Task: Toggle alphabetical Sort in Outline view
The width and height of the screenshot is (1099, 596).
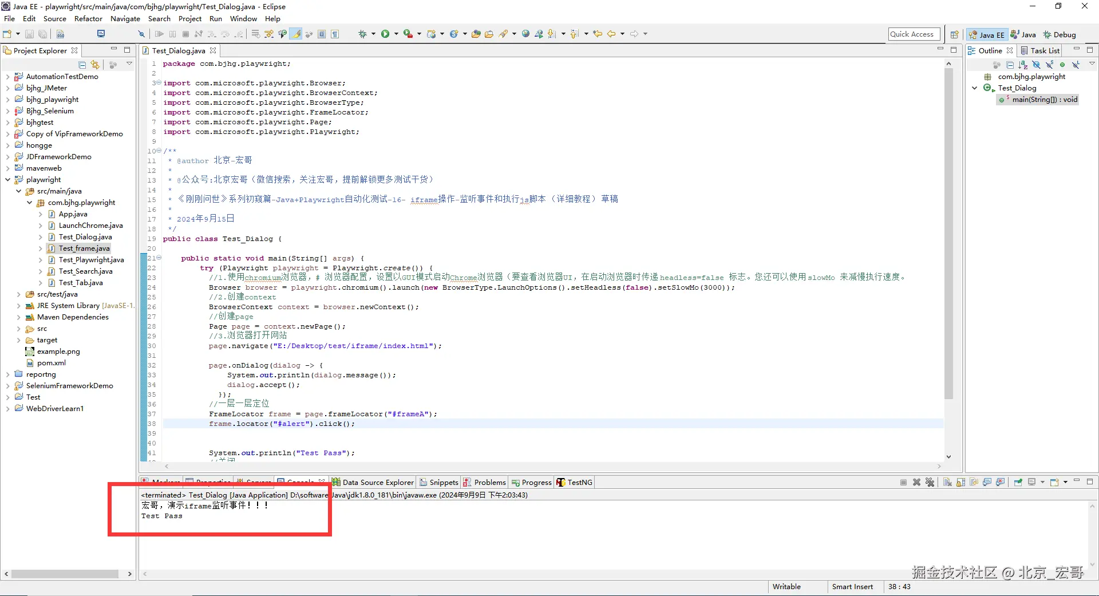Action: point(1023,65)
